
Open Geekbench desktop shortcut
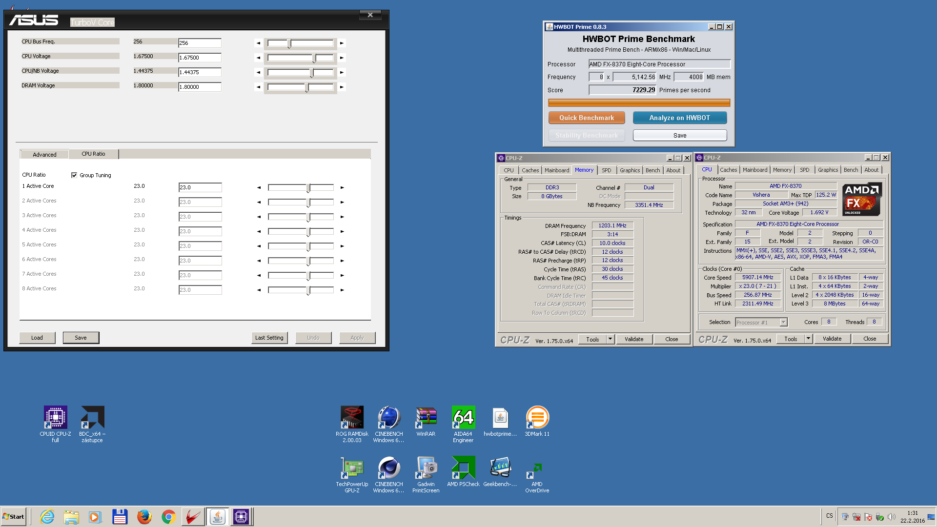(500, 471)
